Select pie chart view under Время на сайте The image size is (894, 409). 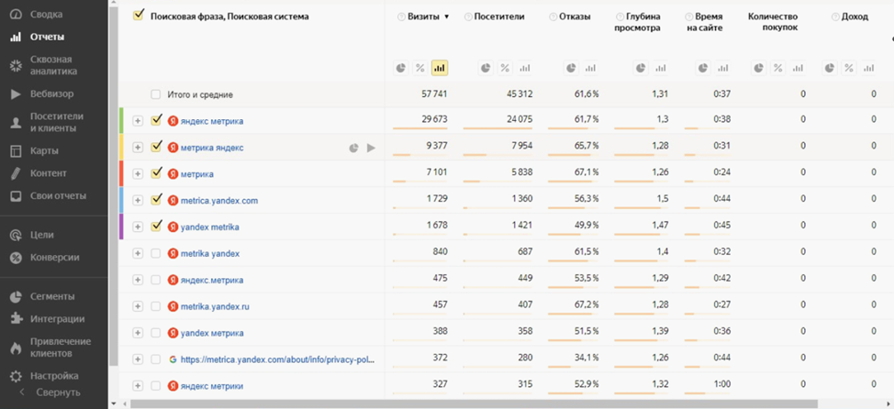pos(704,69)
